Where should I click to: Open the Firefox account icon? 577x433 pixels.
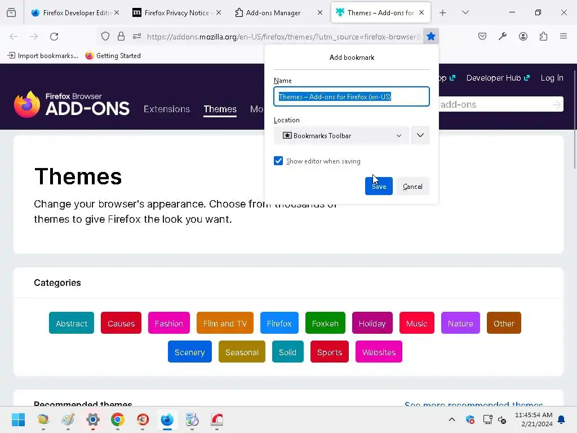point(523,36)
